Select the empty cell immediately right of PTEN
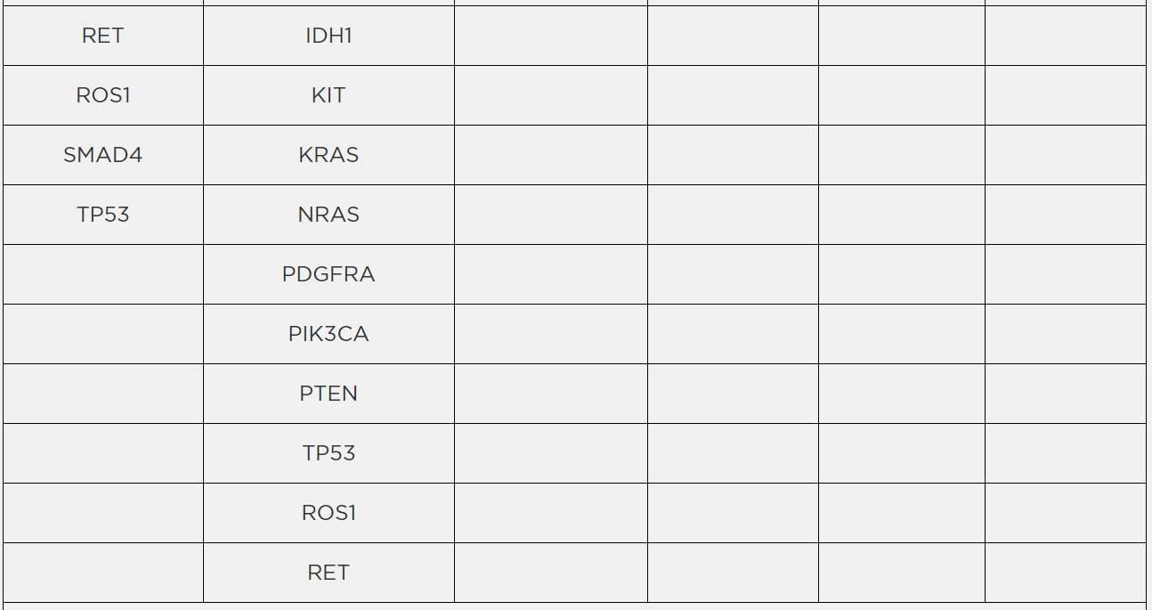The width and height of the screenshot is (1152, 610). click(x=550, y=394)
